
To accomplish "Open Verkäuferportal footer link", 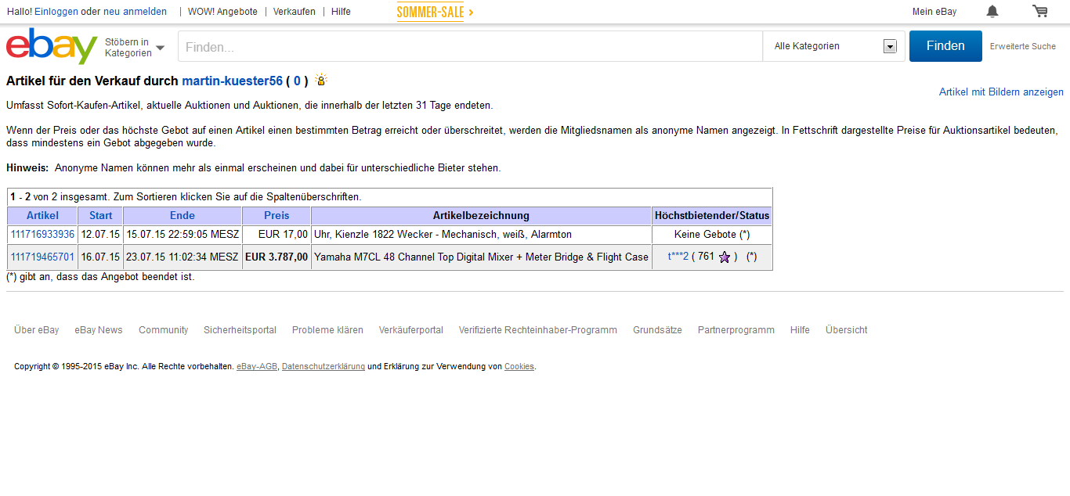I will pos(411,330).
